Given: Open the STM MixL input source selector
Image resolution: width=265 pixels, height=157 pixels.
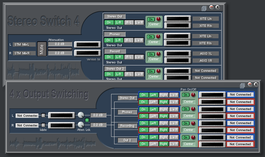Looking at the screenshot, I should coord(24,44).
